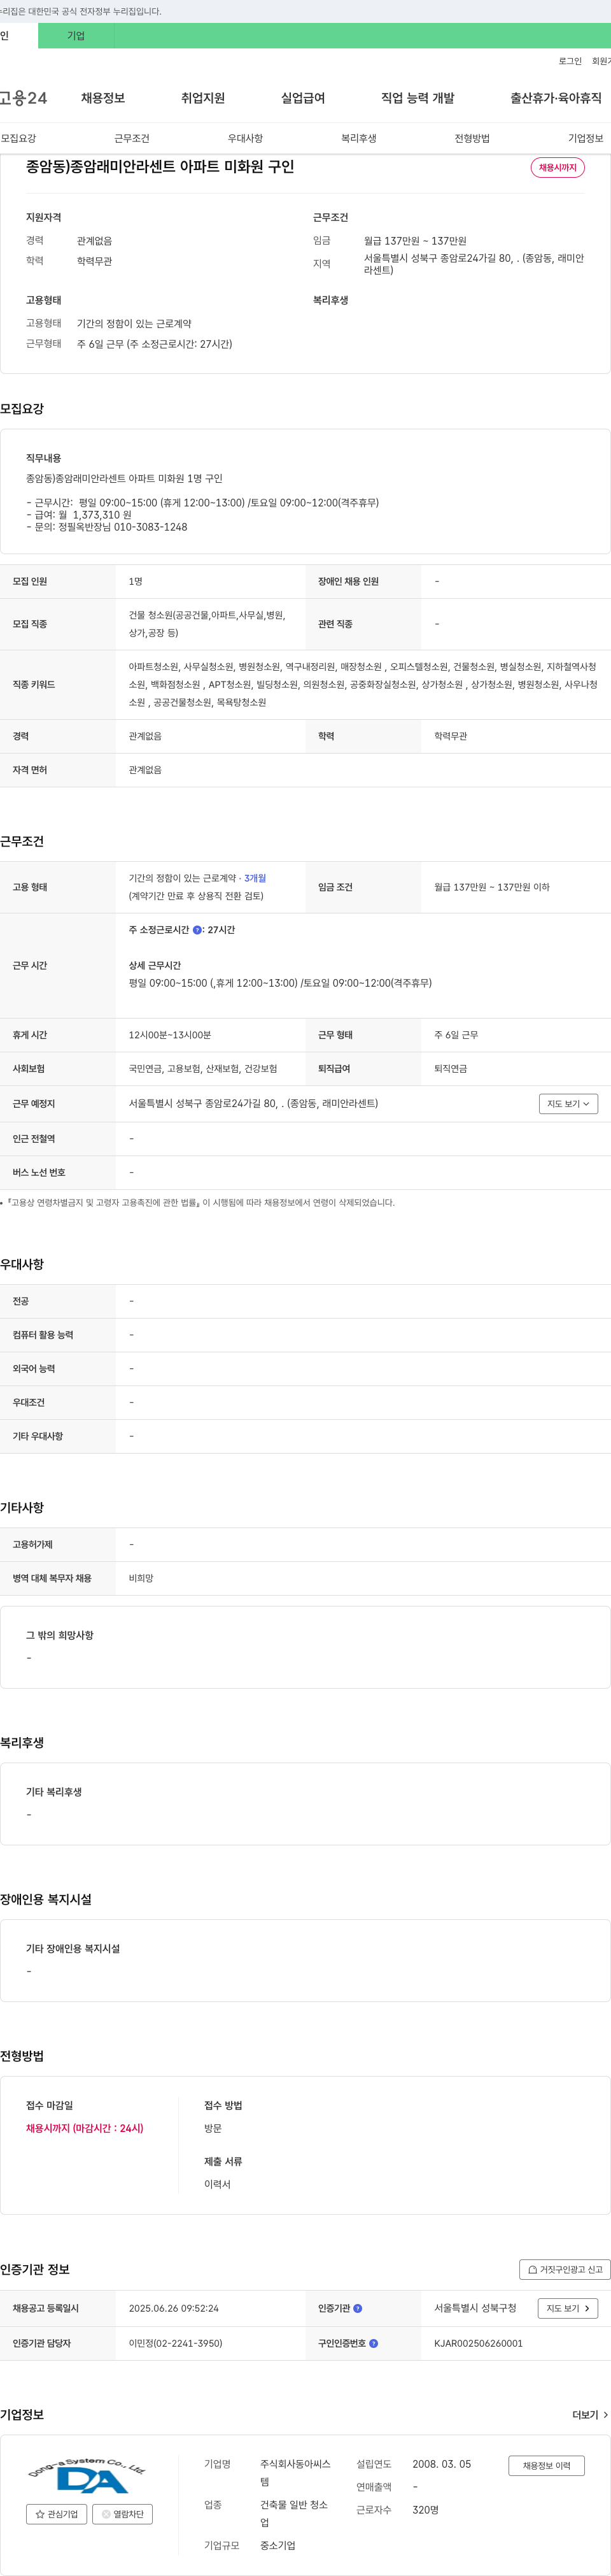611x2576 pixels.
Task: Click the 이민정(02-2241-3950) contact text
Action: (176, 2343)
